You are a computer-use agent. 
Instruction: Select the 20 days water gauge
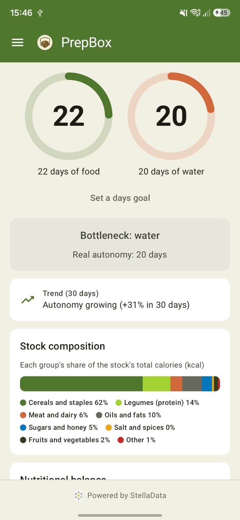click(x=171, y=116)
